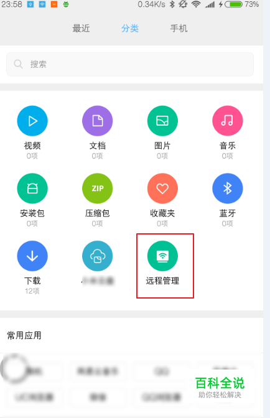Open the 收藏夹 favorites heart icon
270x418 pixels.
click(x=162, y=188)
